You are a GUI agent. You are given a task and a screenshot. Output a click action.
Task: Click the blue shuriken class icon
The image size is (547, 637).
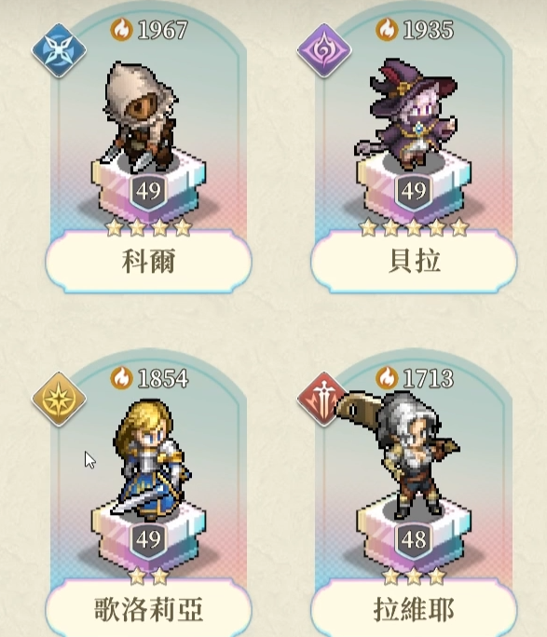pos(60,50)
